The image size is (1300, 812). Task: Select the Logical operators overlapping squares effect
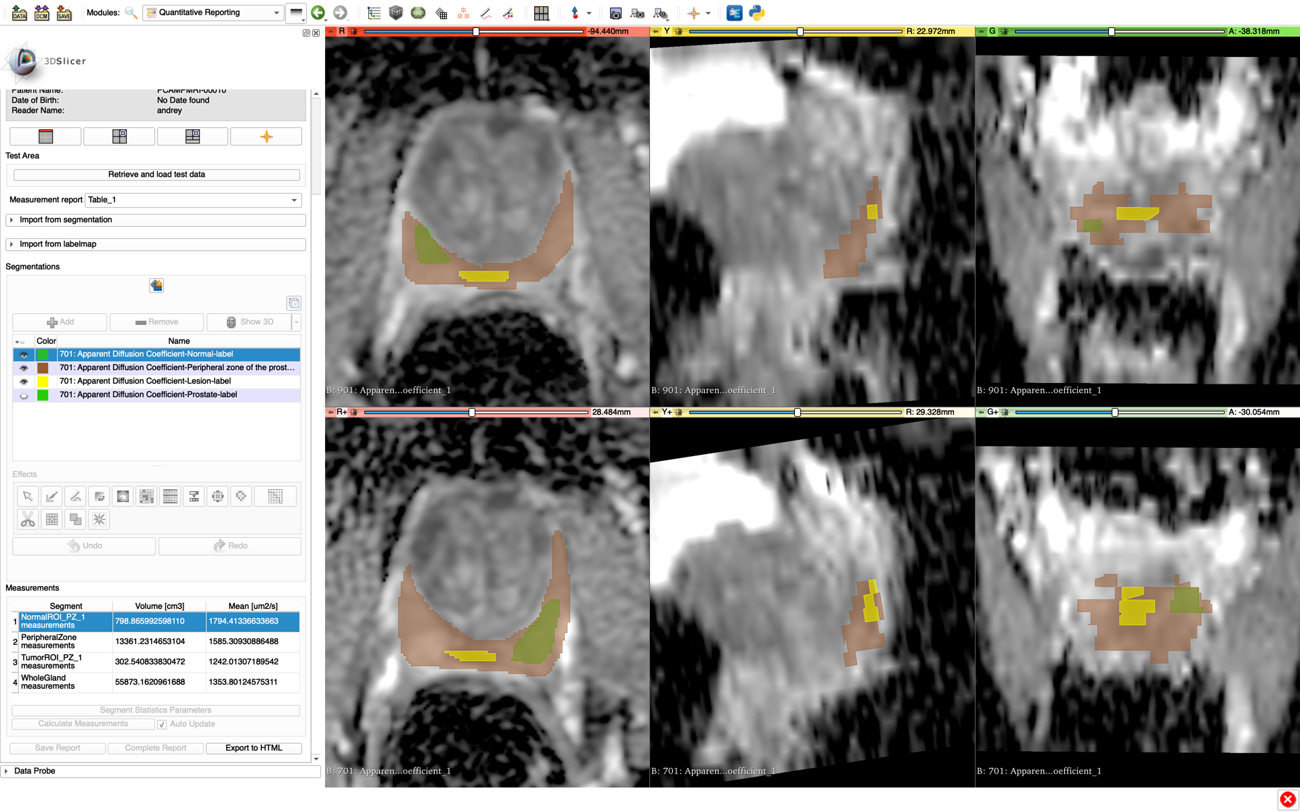click(75, 520)
